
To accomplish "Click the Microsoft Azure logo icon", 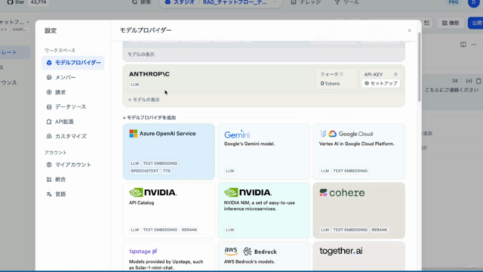I will click(x=134, y=134).
